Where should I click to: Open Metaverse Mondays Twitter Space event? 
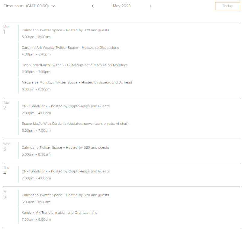[x=77, y=82]
